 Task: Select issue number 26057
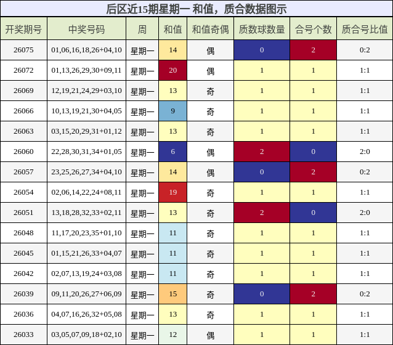click(x=23, y=172)
